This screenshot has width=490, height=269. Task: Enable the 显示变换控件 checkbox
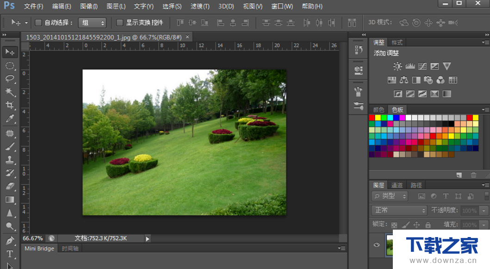[119, 23]
